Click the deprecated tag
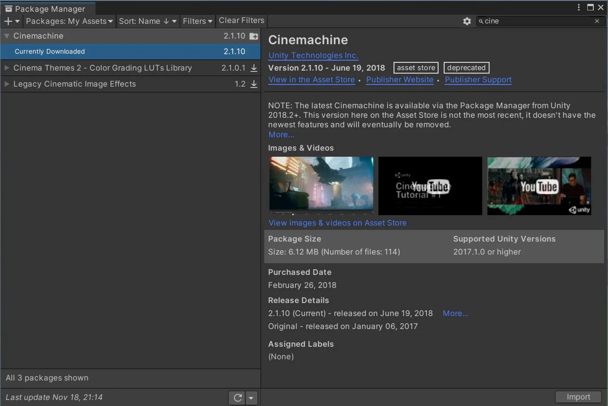Image resolution: width=608 pixels, height=406 pixels. (x=466, y=68)
